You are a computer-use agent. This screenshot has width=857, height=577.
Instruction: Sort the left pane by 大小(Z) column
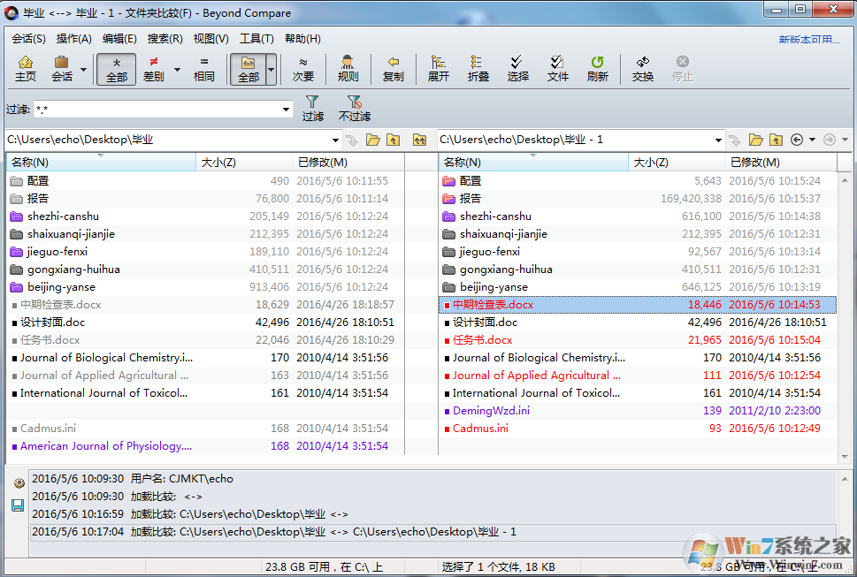(x=218, y=162)
